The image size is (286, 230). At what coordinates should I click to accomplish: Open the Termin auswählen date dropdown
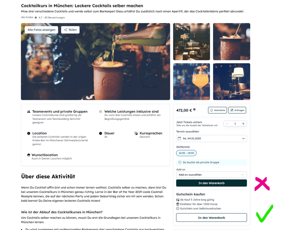coord(211,138)
